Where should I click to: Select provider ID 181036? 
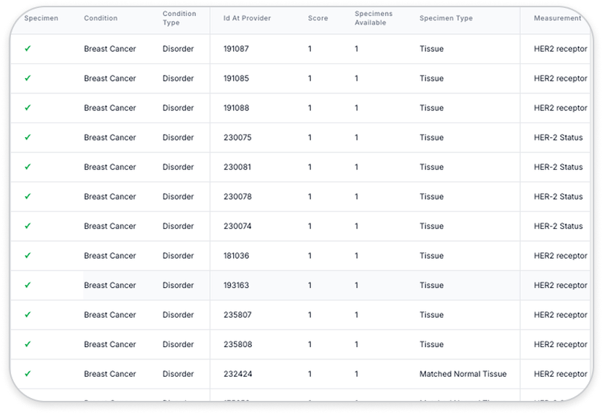click(x=236, y=256)
